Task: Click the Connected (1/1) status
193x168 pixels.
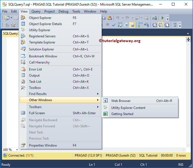Action: click(x=21, y=155)
